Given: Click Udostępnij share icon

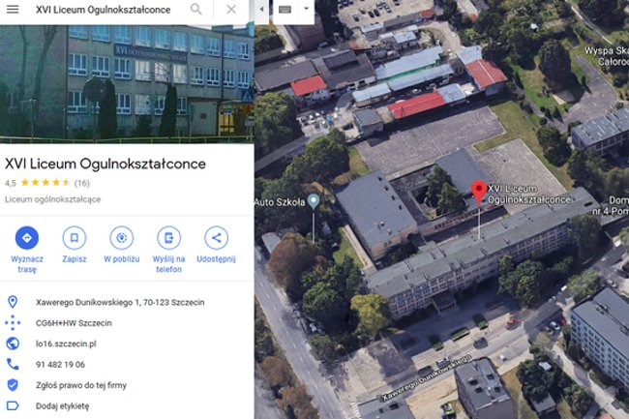Looking at the screenshot, I should tap(216, 238).
